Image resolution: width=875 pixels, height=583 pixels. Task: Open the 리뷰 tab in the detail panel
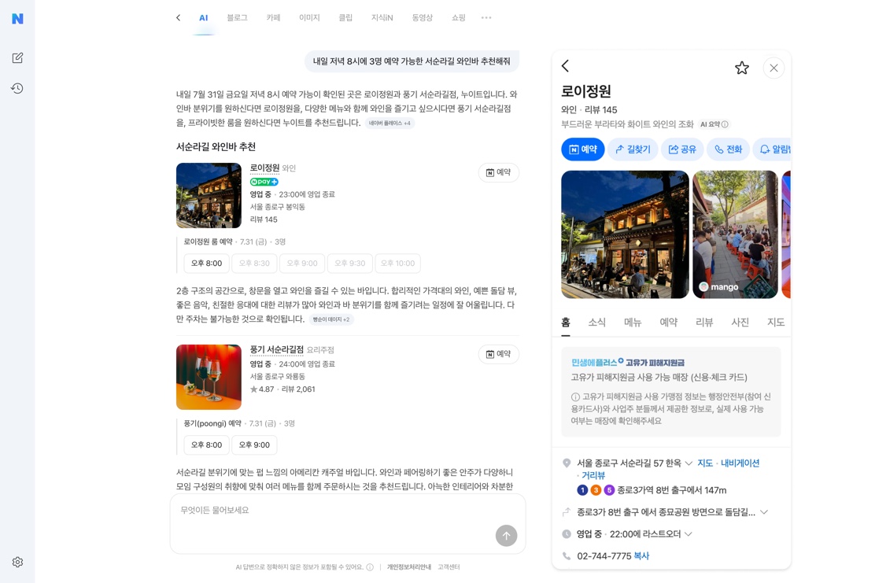coord(704,322)
